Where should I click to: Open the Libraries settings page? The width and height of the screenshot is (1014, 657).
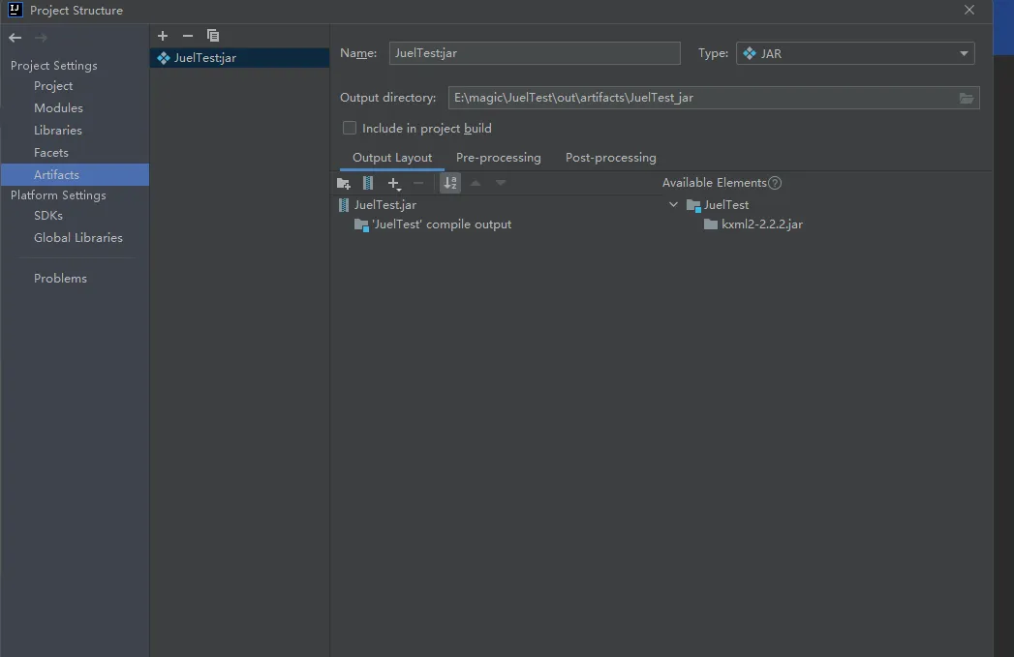pos(58,131)
